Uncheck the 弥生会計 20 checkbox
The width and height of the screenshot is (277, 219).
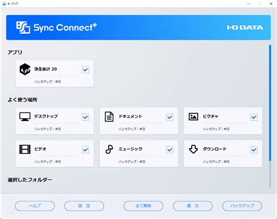click(x=85, y=69)
